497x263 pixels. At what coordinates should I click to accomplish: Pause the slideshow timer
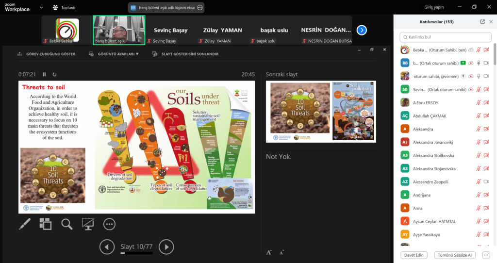point(44,74)
